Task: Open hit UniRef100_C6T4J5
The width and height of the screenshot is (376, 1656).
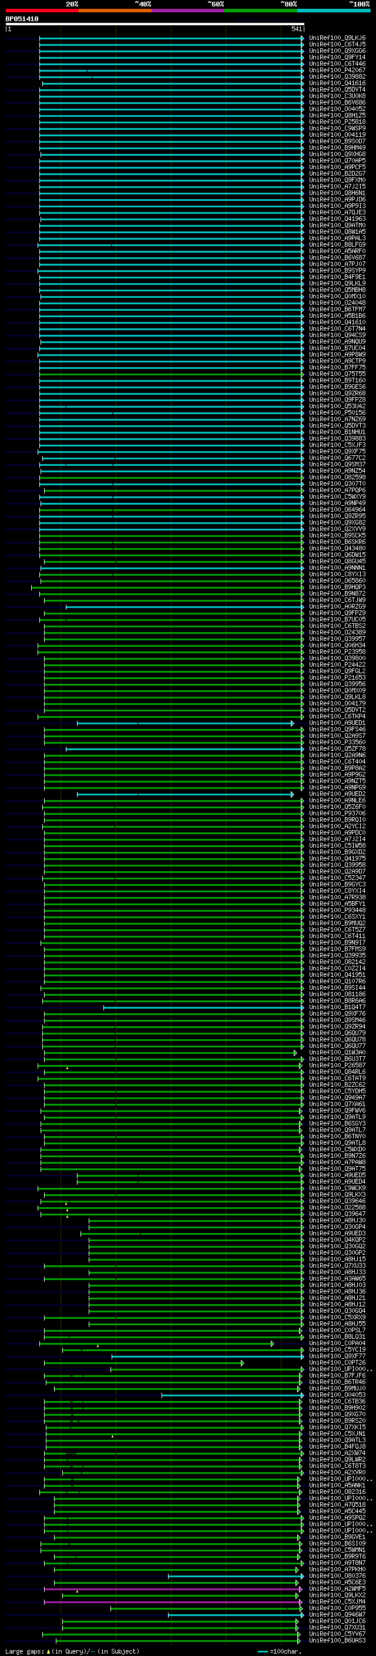Action: click(337, 45)
